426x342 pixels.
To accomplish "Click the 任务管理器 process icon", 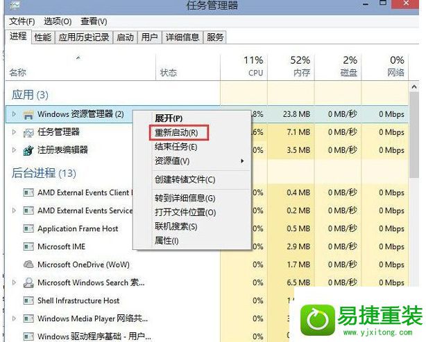I will coord(28,132).
